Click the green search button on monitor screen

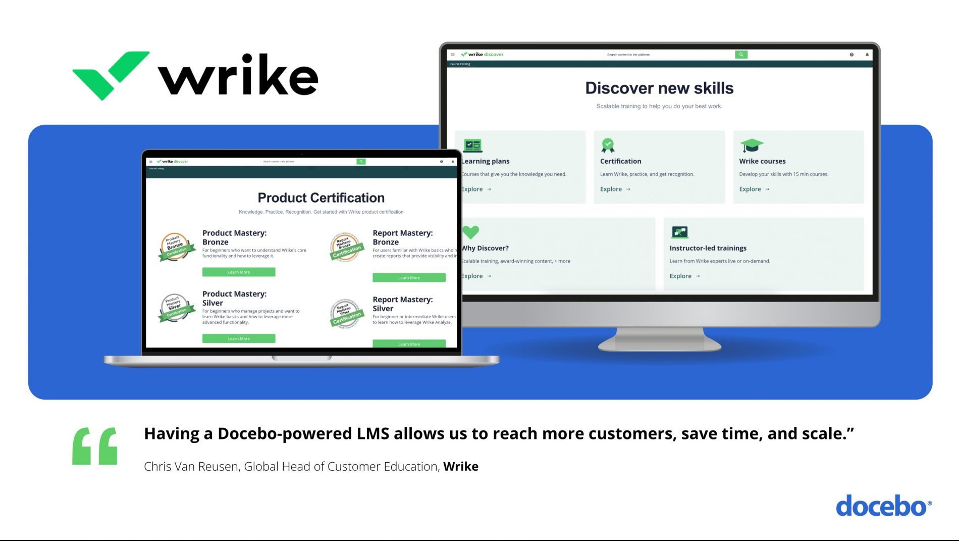(741, 55)
